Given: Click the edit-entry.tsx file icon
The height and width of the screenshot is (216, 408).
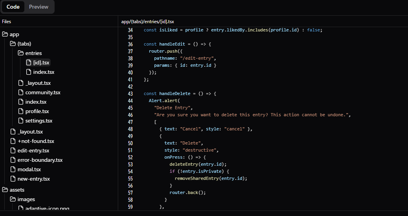Looking at the screenshot, I should (x=13, y=150).
